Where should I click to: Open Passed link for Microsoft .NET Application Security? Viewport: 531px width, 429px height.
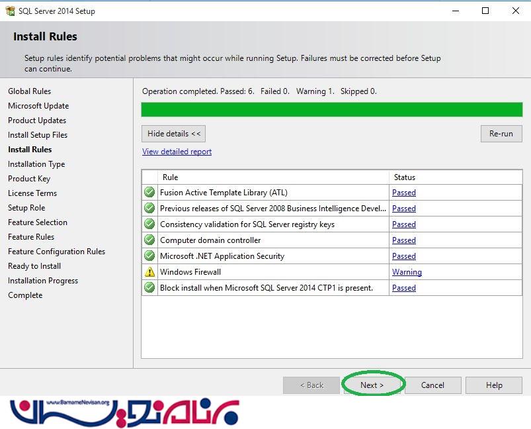[403, 256]
